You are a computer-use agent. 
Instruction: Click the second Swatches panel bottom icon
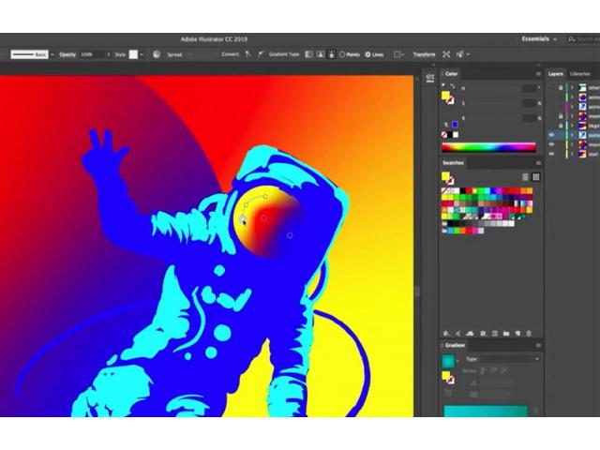click(458, 334)
